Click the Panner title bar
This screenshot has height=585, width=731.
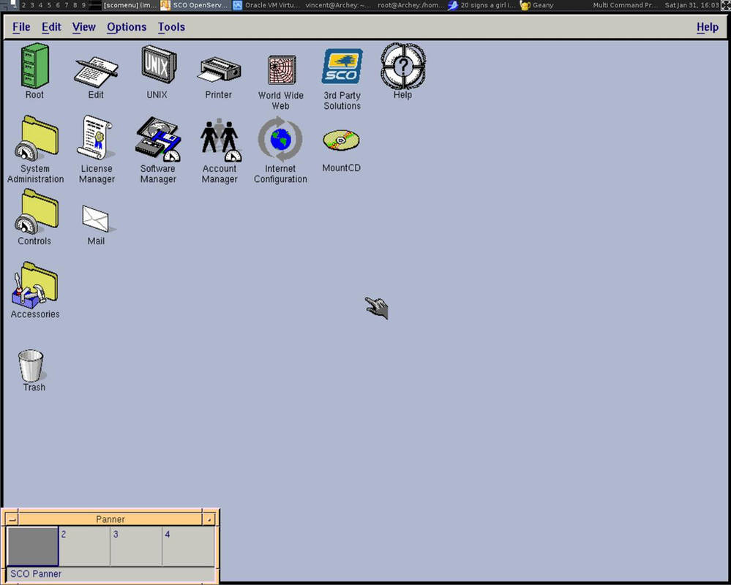(110, 519)
